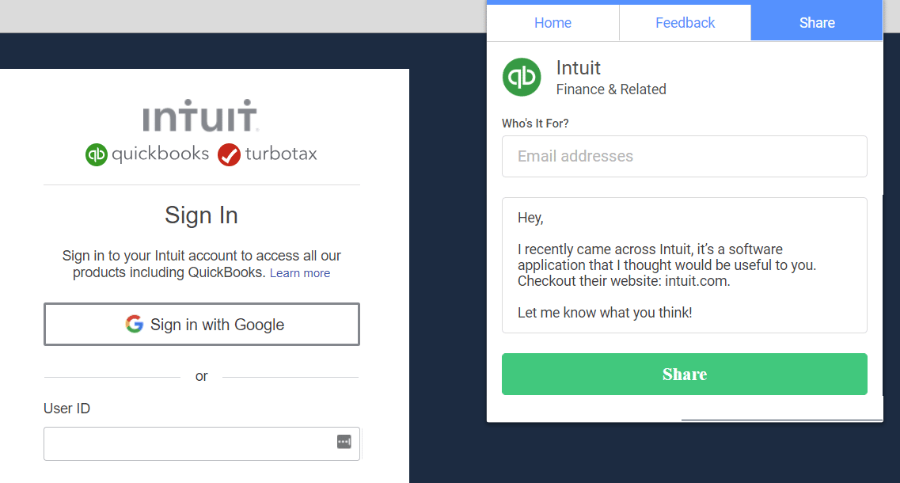Open the Learn more link
Viewport: 900px width, 483px height.
tap(299, 272)
